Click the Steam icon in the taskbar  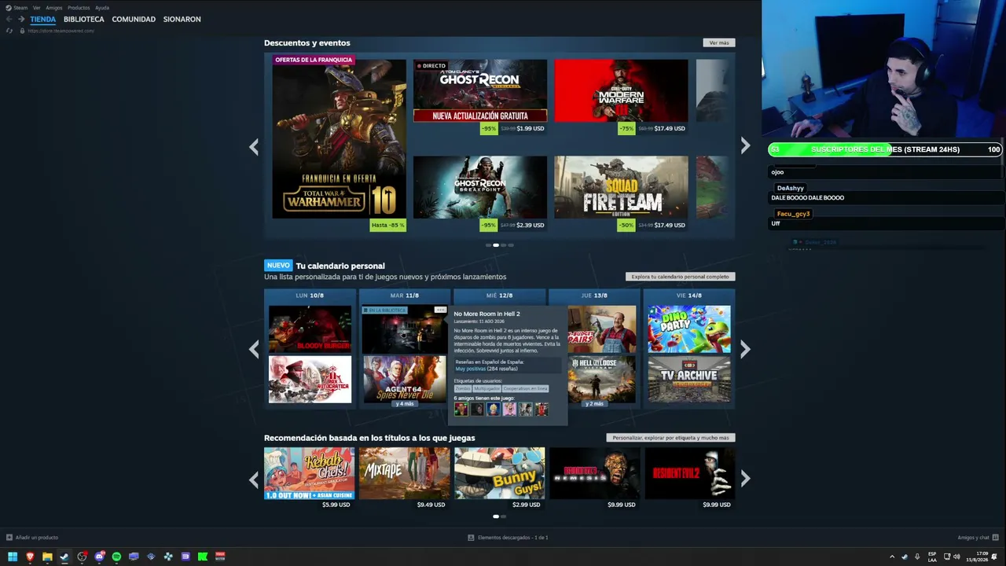64,557
